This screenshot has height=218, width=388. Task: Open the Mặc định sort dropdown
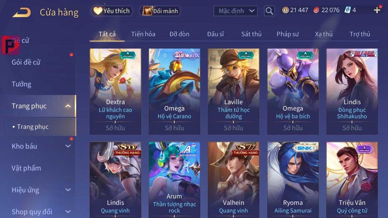tap(236, 11)
